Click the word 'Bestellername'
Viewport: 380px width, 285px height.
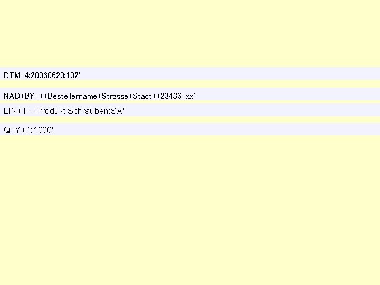point(72,96)
